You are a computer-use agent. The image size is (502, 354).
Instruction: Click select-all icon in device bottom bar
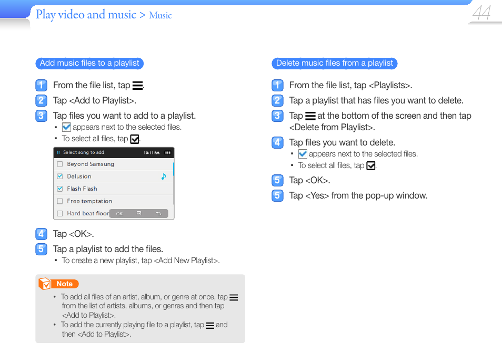[x=139, y=213]
